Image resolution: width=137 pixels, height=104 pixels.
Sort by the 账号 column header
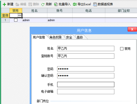(60, 11)
